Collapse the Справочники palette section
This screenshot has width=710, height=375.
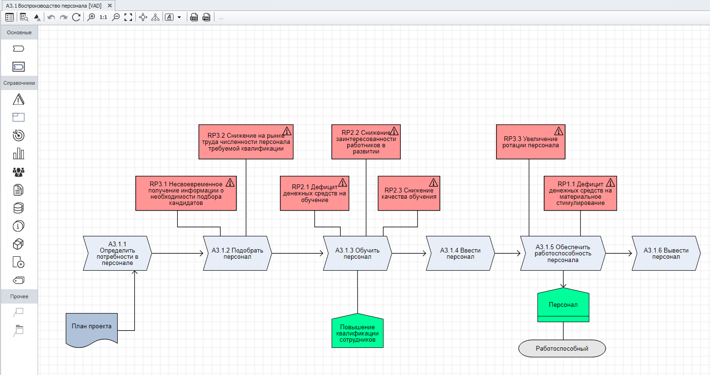(x=19, y=83)
